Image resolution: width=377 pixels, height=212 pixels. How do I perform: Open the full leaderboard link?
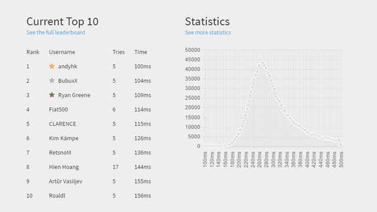(56, 32)
